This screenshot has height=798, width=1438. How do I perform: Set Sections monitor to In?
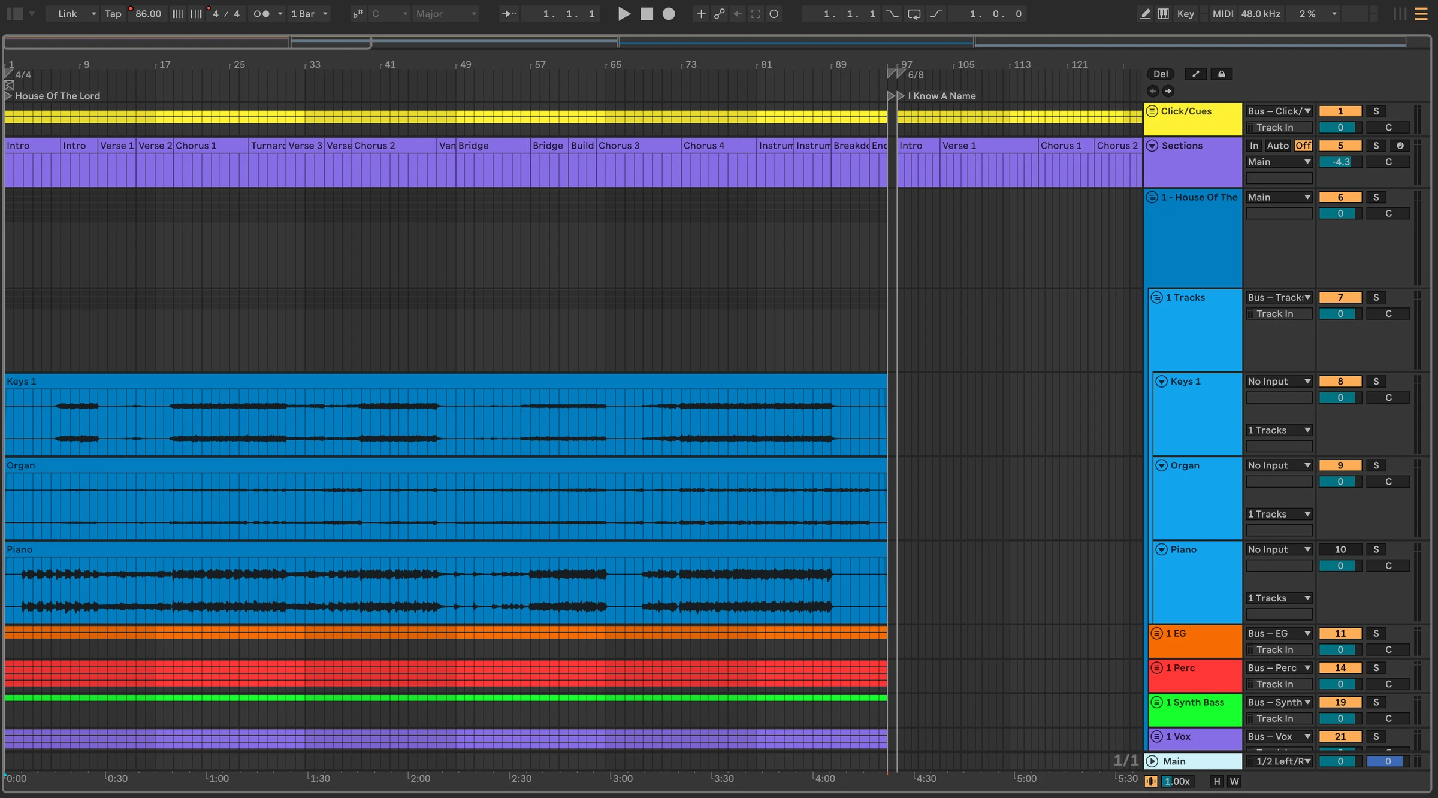[x=1254, y=146]
